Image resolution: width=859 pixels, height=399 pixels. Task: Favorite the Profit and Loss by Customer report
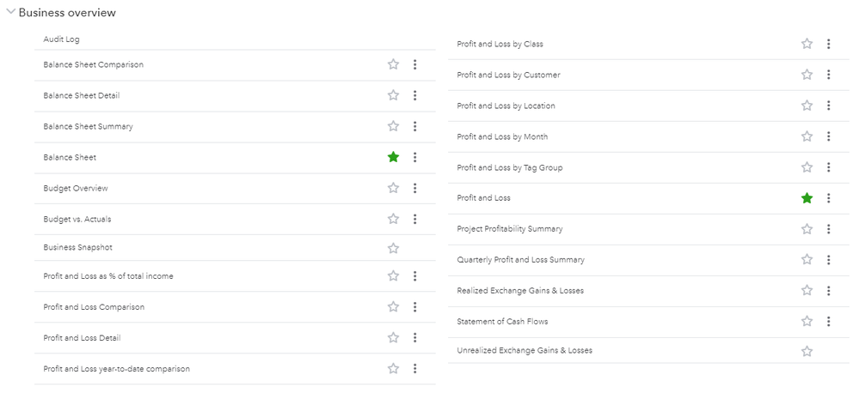click(x=807, y=75)
